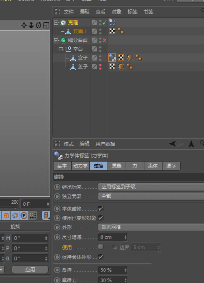Click the animation circle beside 继承标签
The height and width of the screenshot is (283, 204).
pyautogui.click(x=57, y=187)
